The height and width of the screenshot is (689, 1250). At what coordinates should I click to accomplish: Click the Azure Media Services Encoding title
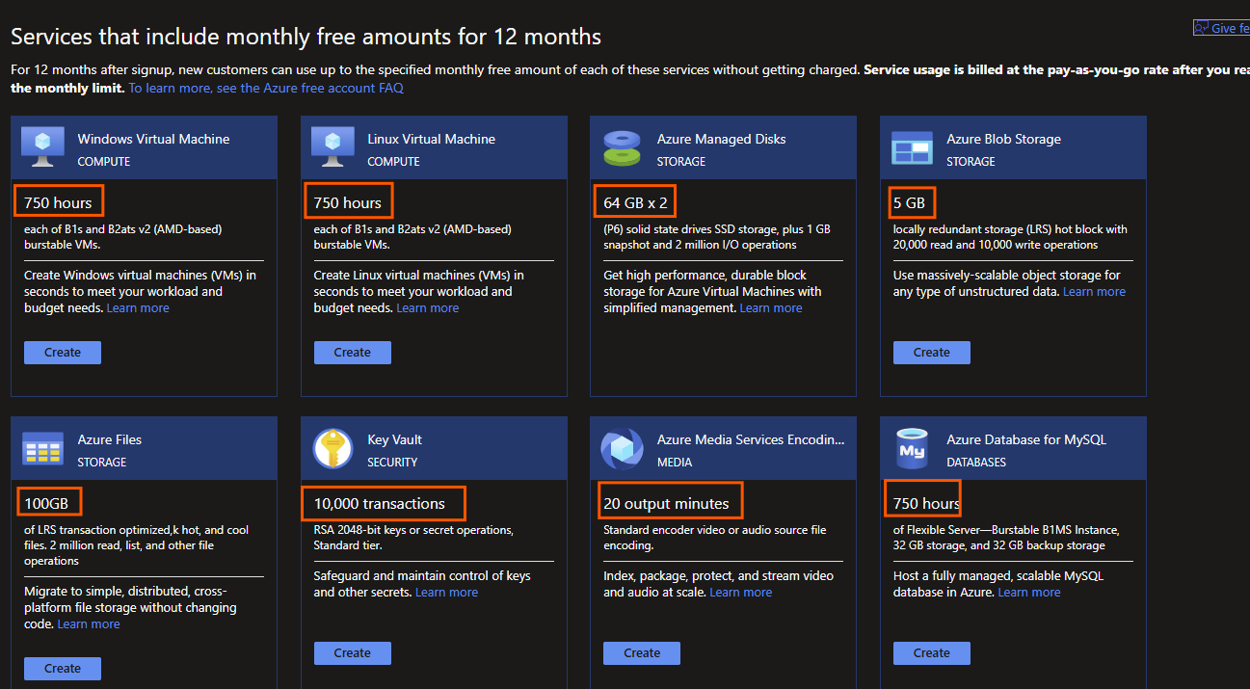tap(750, 439)
